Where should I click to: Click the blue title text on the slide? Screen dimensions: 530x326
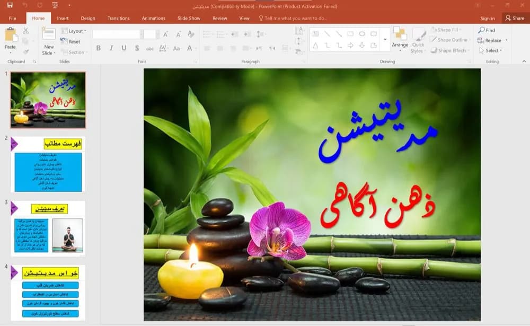tap(377, 132)
